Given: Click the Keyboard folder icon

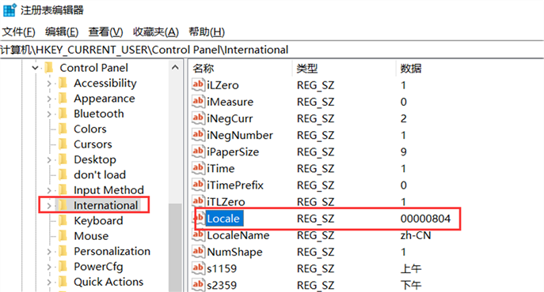Looking at the screenshot, I should click(63, 220).
